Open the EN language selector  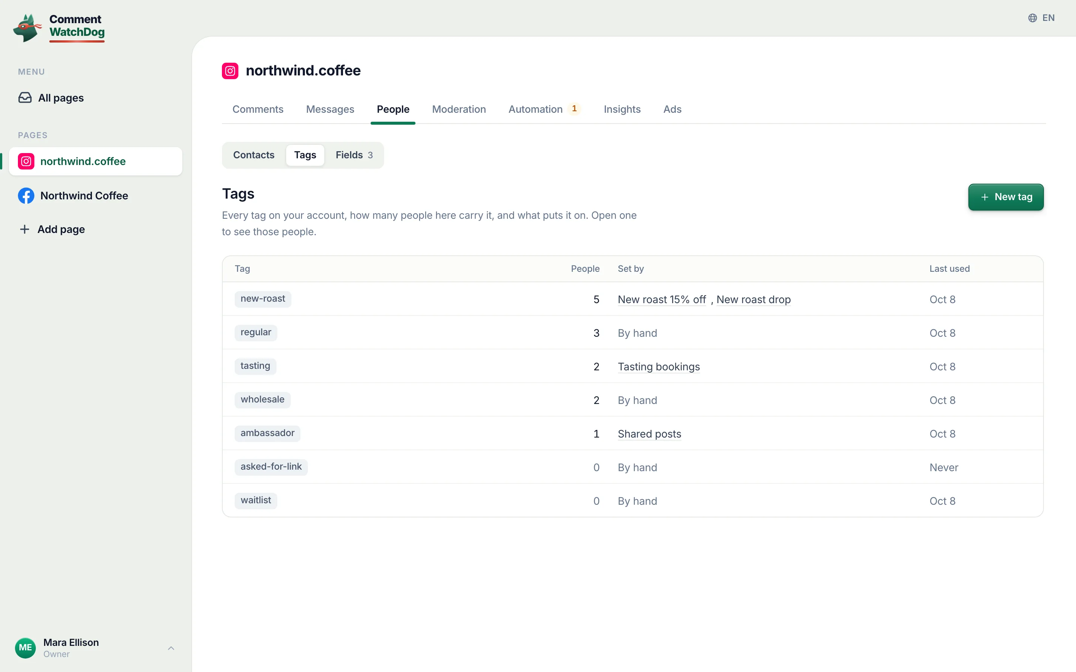click(x=1041, y=18)
